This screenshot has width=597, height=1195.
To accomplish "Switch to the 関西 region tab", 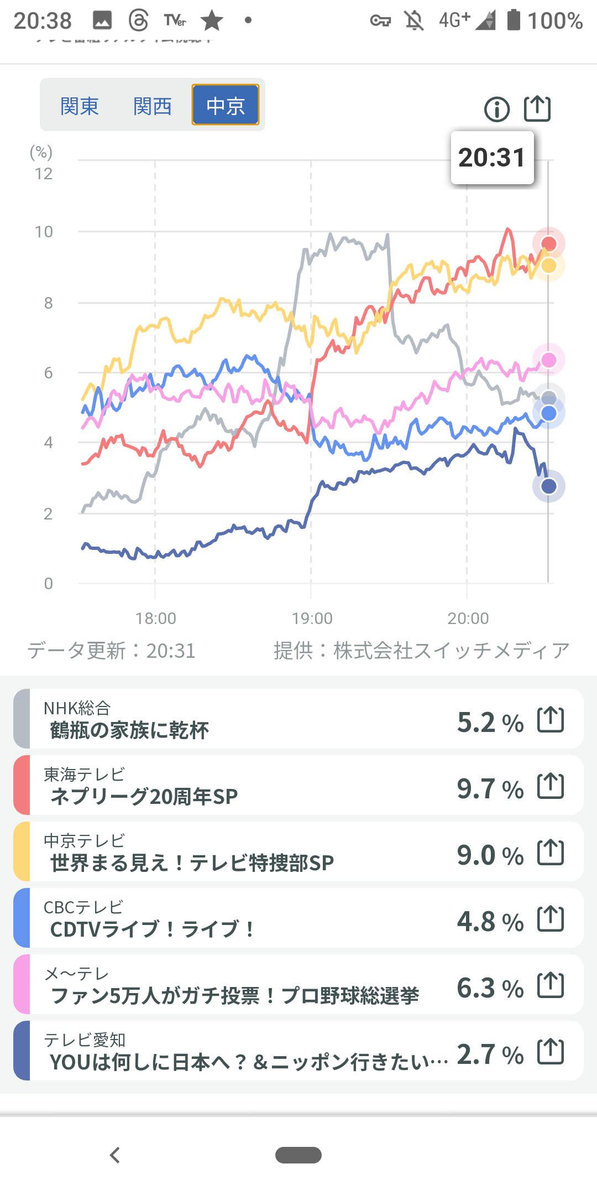I will click(153, 106).
